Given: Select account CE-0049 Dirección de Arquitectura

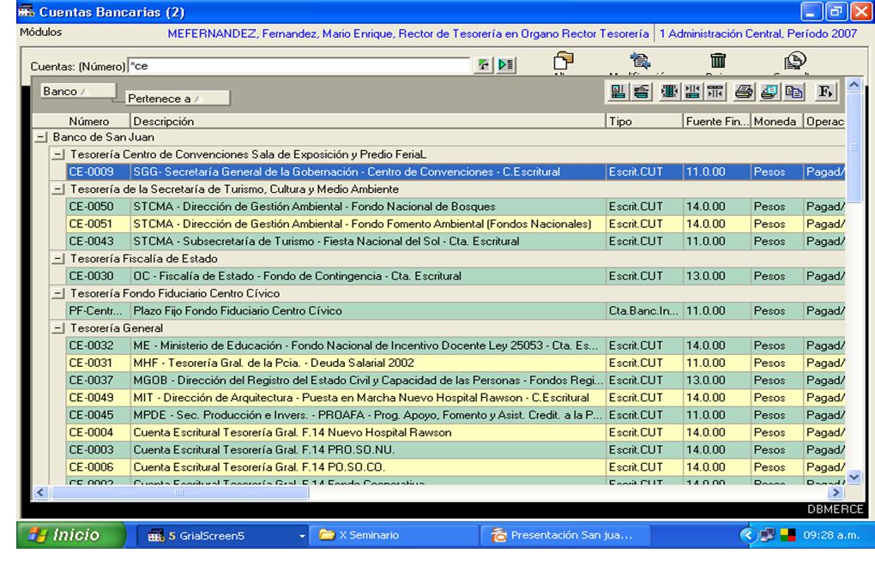Looking at the screenshot, I should (456, 398).
